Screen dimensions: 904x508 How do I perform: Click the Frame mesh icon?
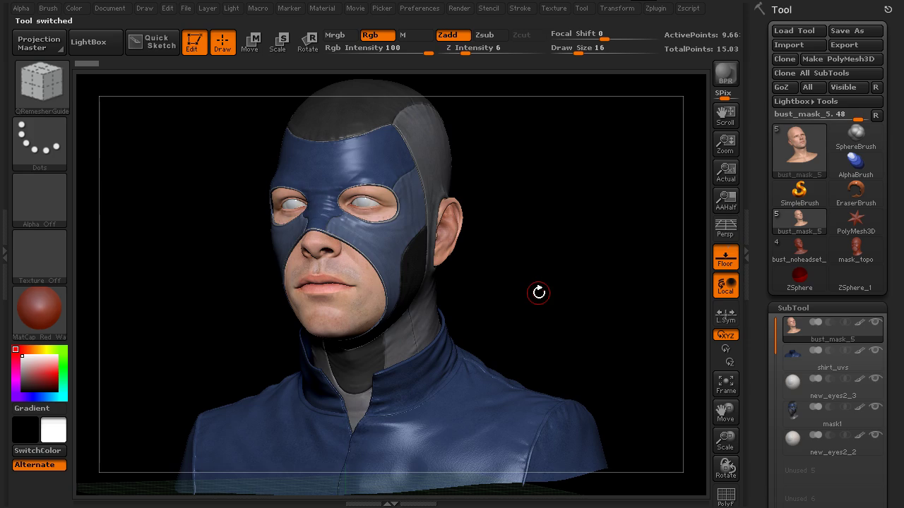[725, 384]
